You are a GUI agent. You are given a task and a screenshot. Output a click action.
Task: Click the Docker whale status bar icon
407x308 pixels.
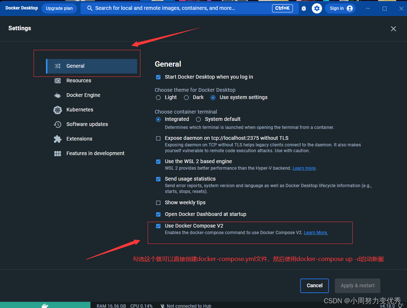point(45,306)
